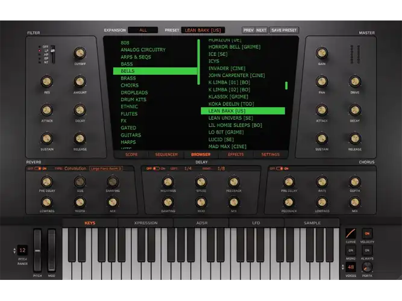
Task: Select the DRUM KITS category
Action: tap(155, 99)
